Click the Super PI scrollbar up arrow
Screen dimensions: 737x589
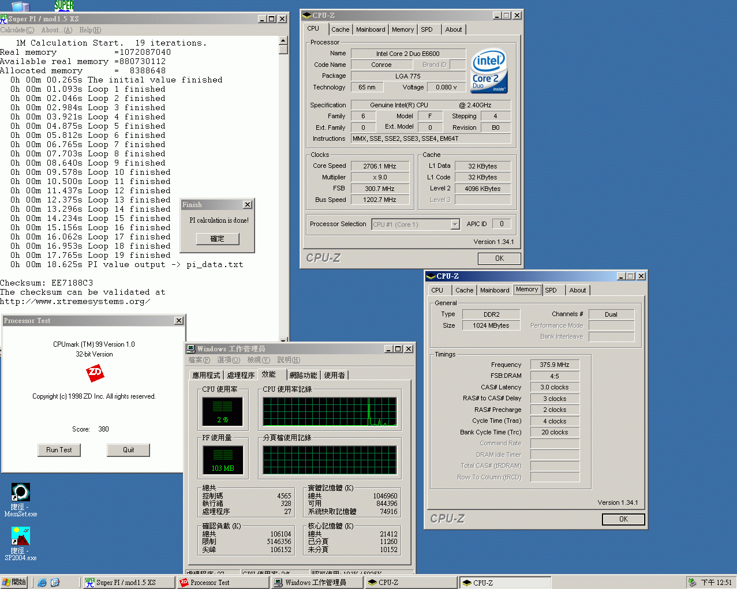click(283, 40)
